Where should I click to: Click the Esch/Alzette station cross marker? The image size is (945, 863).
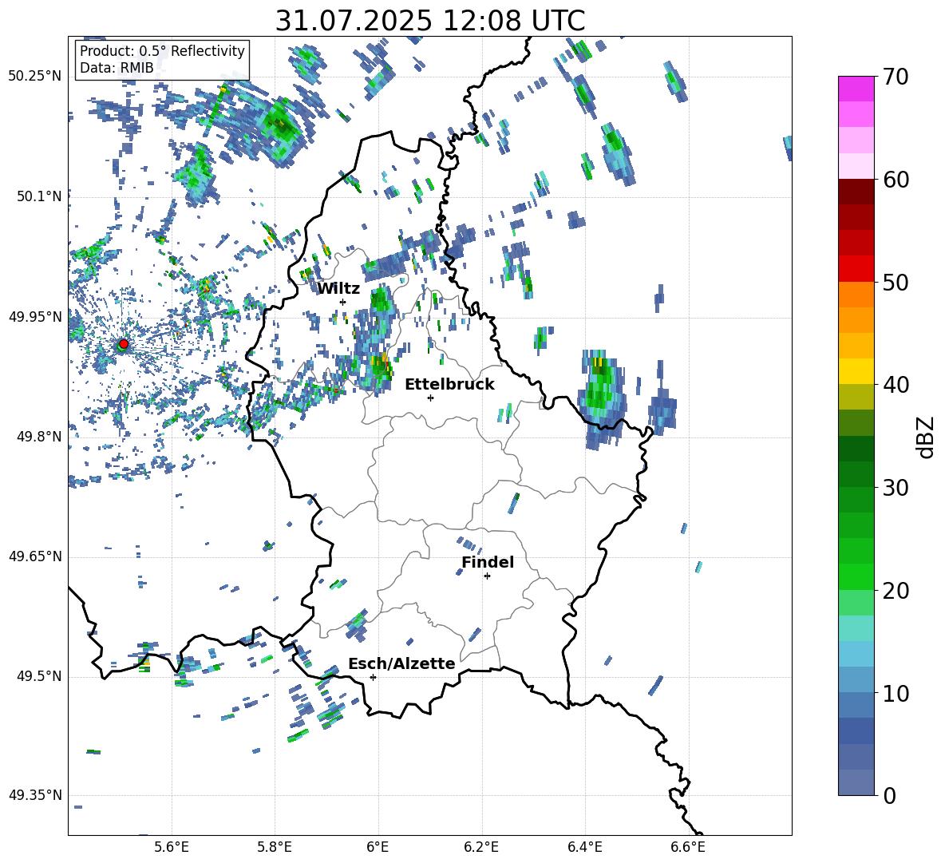pos(373,677)
